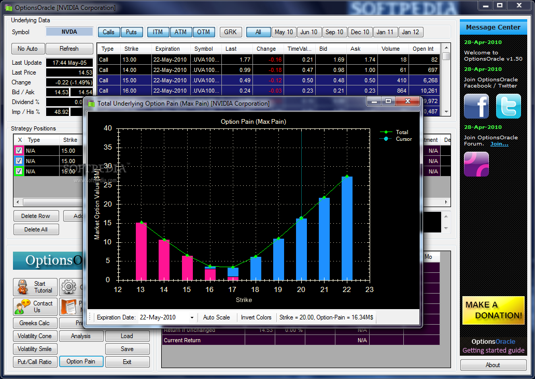Click the Analysis button
This screenshot has width=535, height=379.
[81, 336]
